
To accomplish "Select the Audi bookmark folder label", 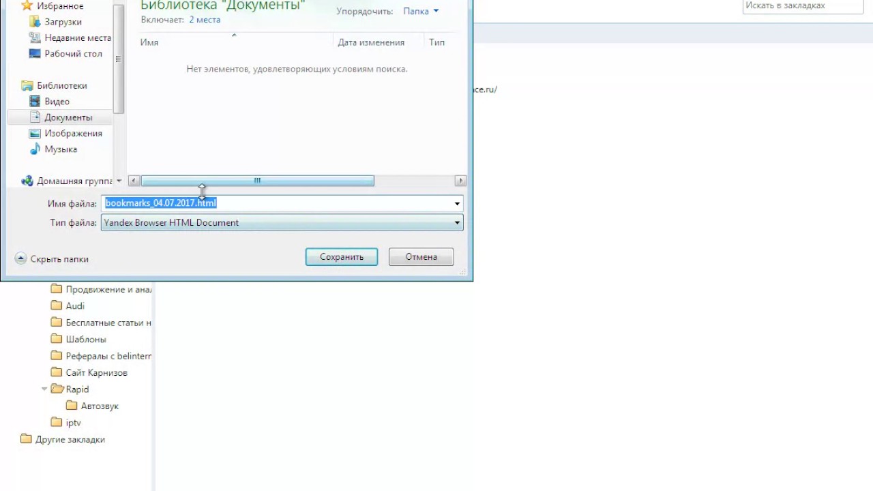I will 75,306.
